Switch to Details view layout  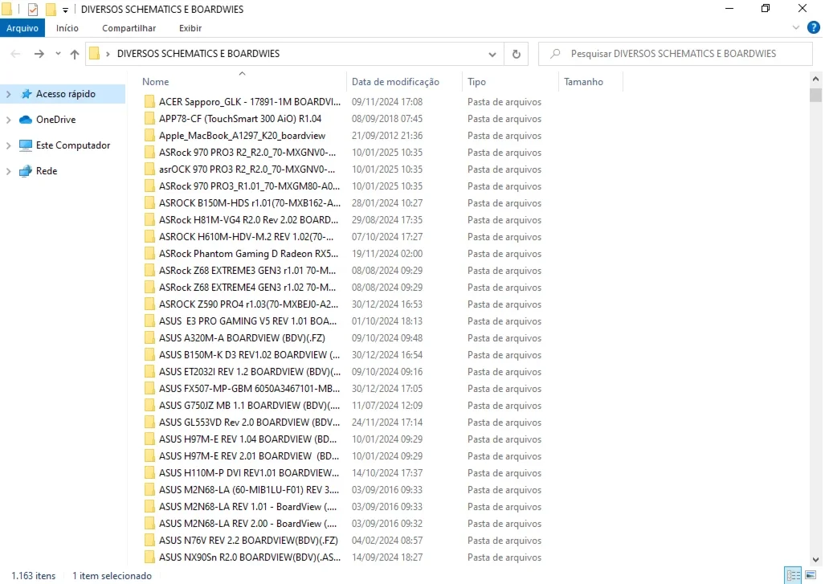(x=793, y=575)
